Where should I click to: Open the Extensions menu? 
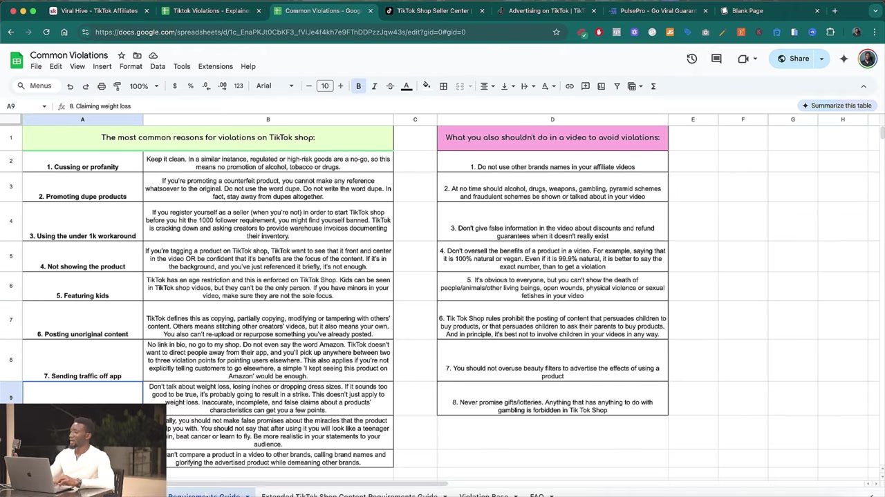(215, 66)
